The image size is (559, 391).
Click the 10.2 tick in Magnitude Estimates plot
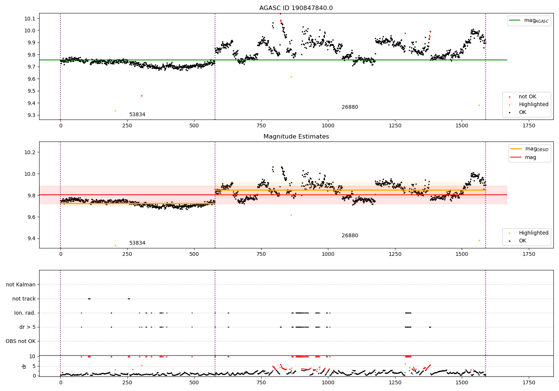click(x=30, y=152)
